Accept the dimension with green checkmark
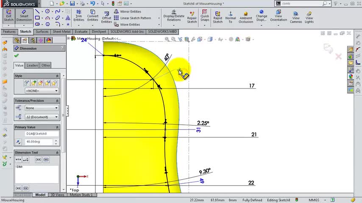Image resolution: width=362 pixels, height=203 pixels. pyautogui.click(x=16, y=55)
